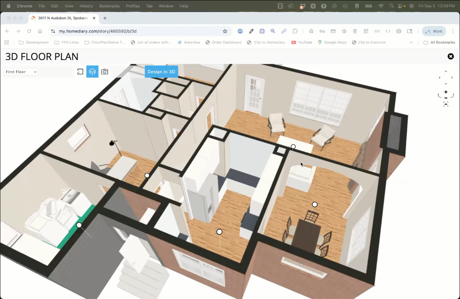Open the First Floor dropdown
Image resolution: width=460 pixels, height=299 pixels.
click(x=21, y=72)
